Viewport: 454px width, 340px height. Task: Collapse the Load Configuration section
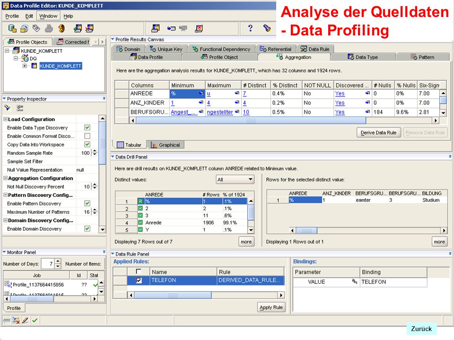pos(6,119)
